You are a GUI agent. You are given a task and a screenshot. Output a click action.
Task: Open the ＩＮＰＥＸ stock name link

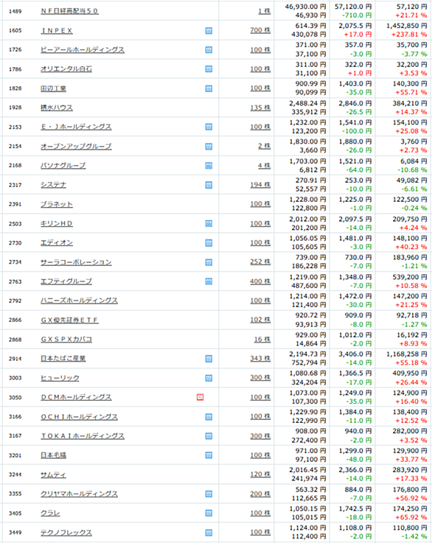57,31
